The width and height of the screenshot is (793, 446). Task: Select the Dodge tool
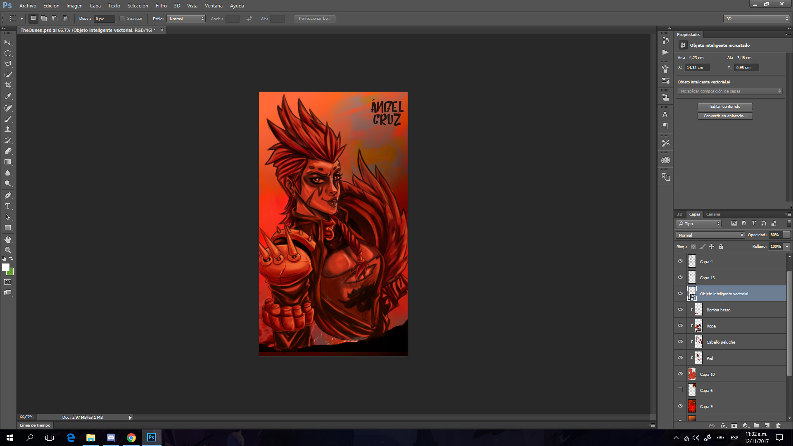(x=8, y=183)
